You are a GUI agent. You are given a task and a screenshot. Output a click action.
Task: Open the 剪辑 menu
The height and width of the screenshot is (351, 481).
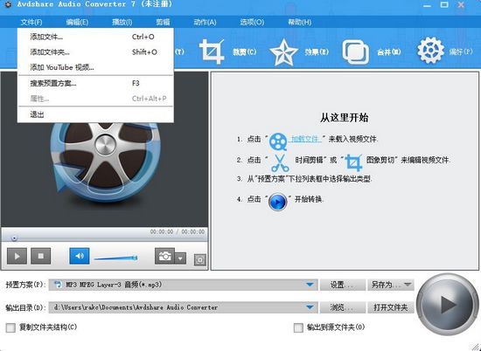(x=163, y=22)
